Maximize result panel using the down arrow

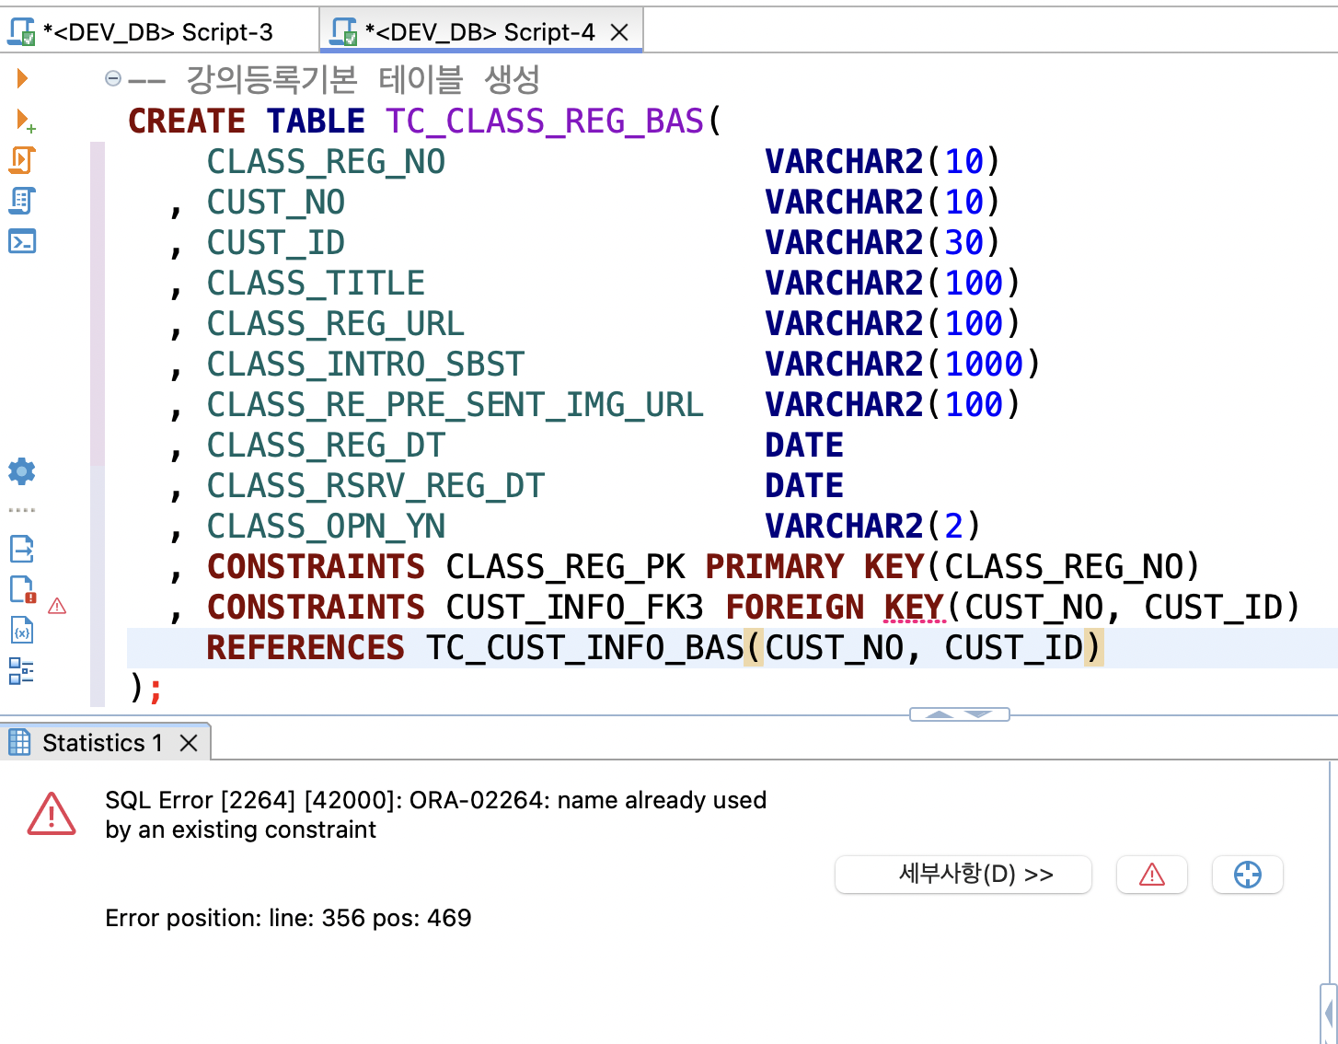click(979, 714)
